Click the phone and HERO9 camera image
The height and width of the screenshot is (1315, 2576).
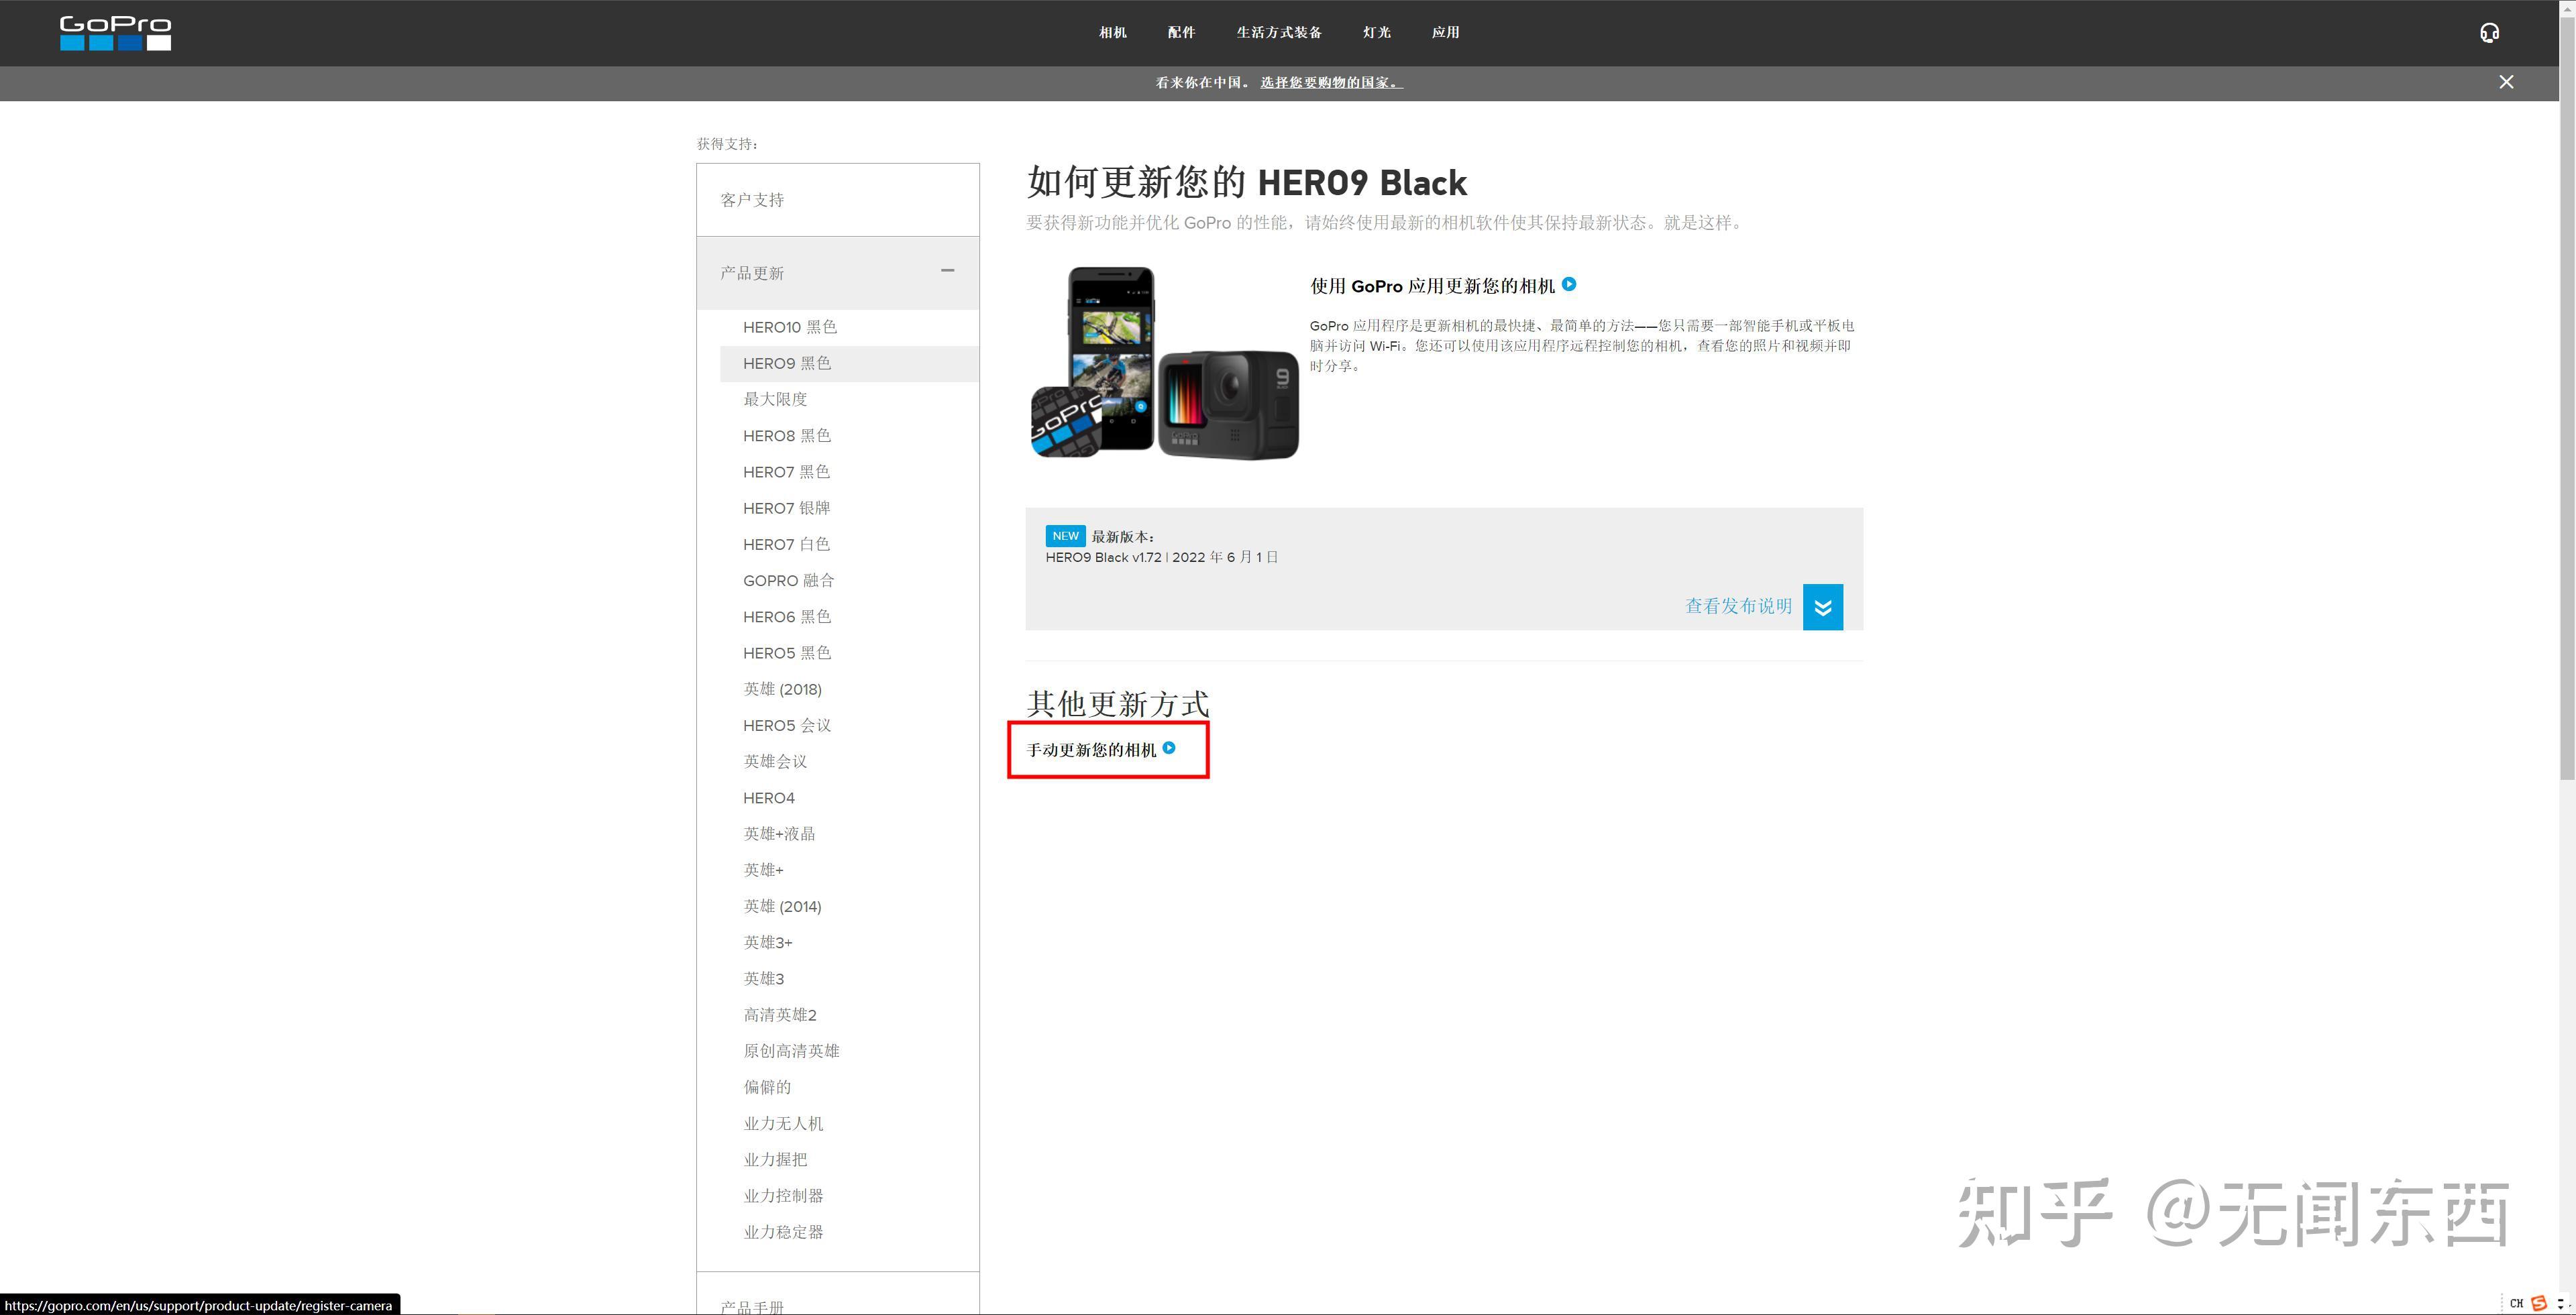click(x=1164, y=363)
